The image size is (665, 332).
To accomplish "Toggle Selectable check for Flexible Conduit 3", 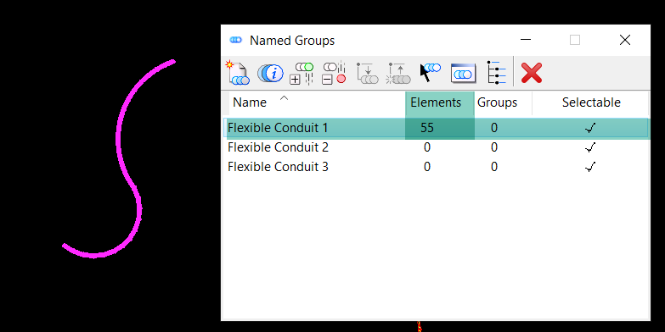I will point(590,167).
